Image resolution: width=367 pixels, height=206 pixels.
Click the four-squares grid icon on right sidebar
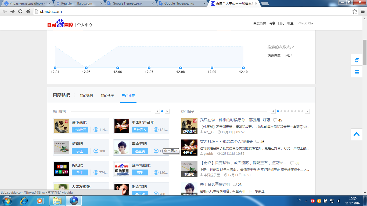click(357, 72)
